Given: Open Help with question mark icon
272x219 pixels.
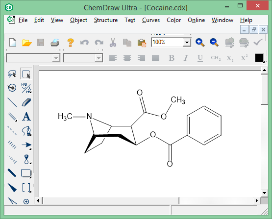Looking at the screenshot, I should (x=71, y=43).
